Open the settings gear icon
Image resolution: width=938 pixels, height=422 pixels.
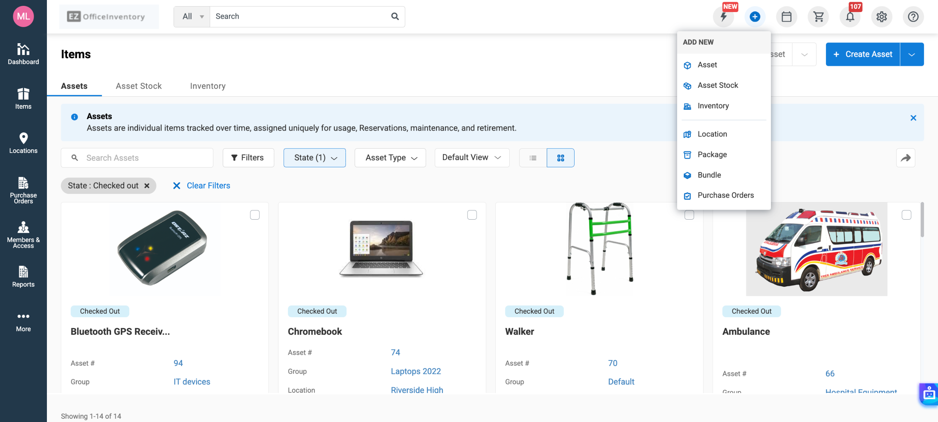[x=882, y=17]
